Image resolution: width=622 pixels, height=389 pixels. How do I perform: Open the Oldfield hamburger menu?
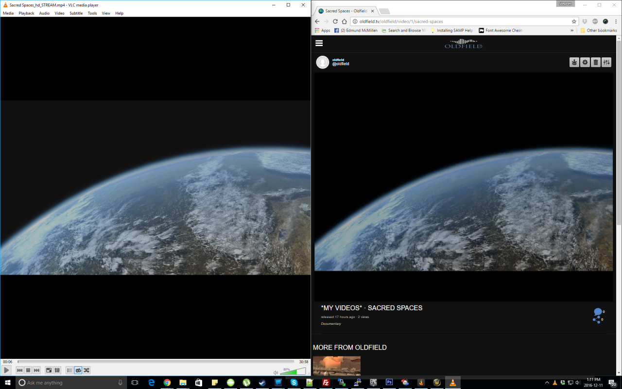click(319, 43)
